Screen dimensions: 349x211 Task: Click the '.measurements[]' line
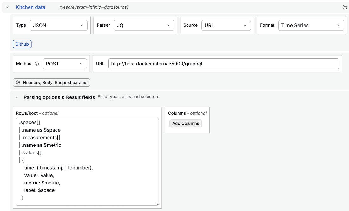(x=40, y=138)
